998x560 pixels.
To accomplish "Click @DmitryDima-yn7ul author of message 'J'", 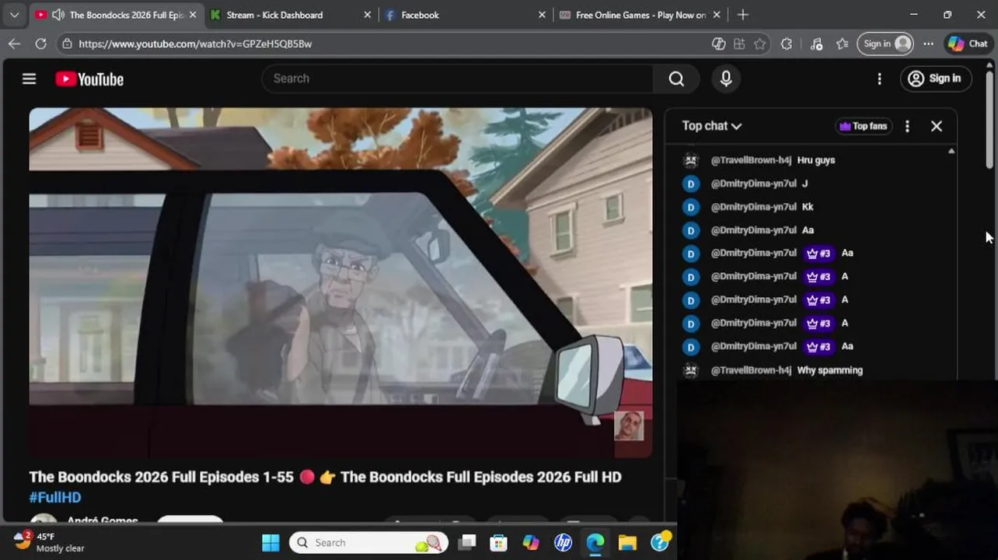I will pos(753,184).
